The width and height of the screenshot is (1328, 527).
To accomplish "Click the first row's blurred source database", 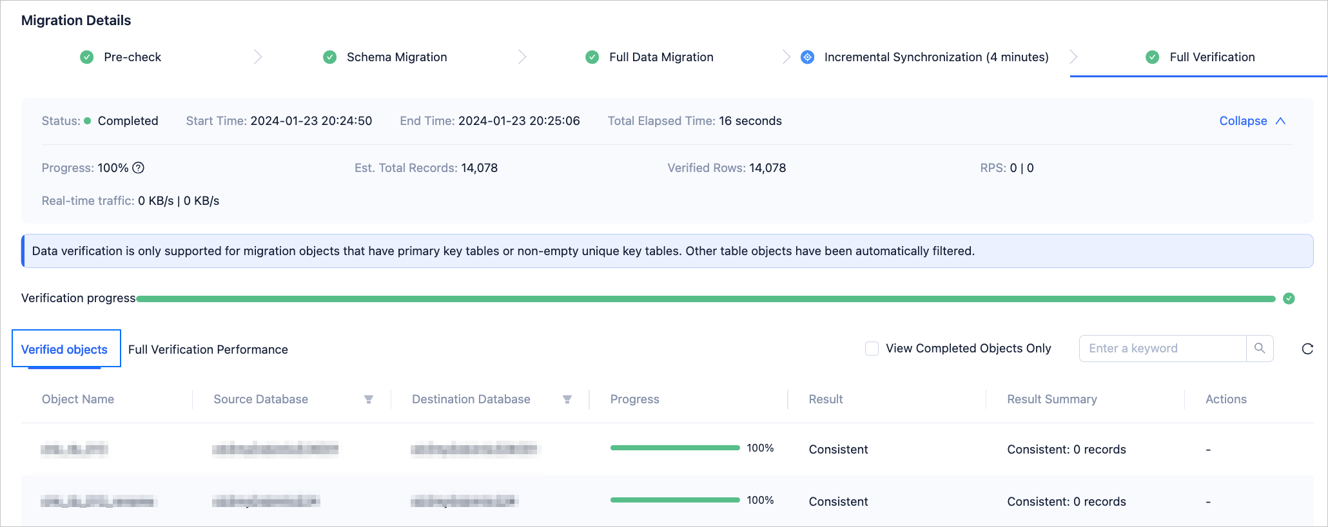I will tap(275, 449).
